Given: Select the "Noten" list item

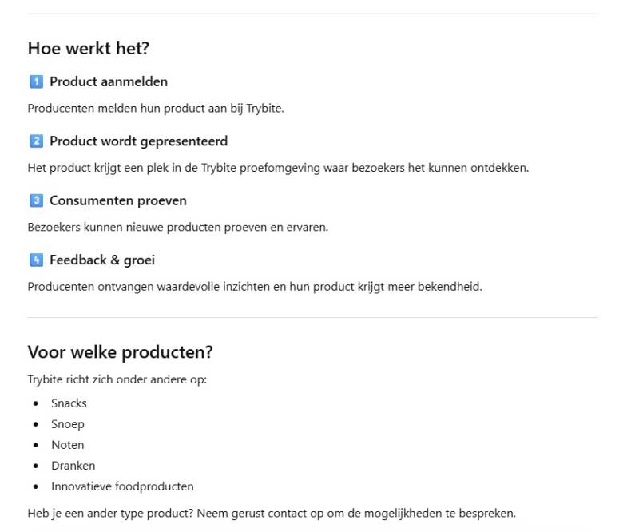Looking at the screenshot, I should pos(68,445).
